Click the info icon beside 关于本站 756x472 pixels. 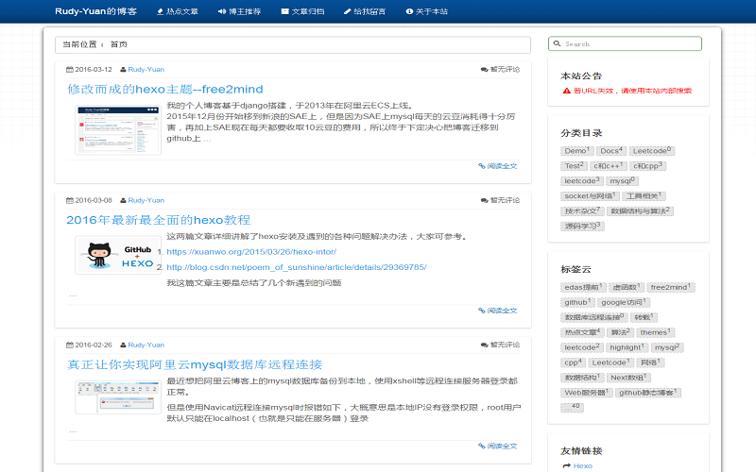point(409,11)
